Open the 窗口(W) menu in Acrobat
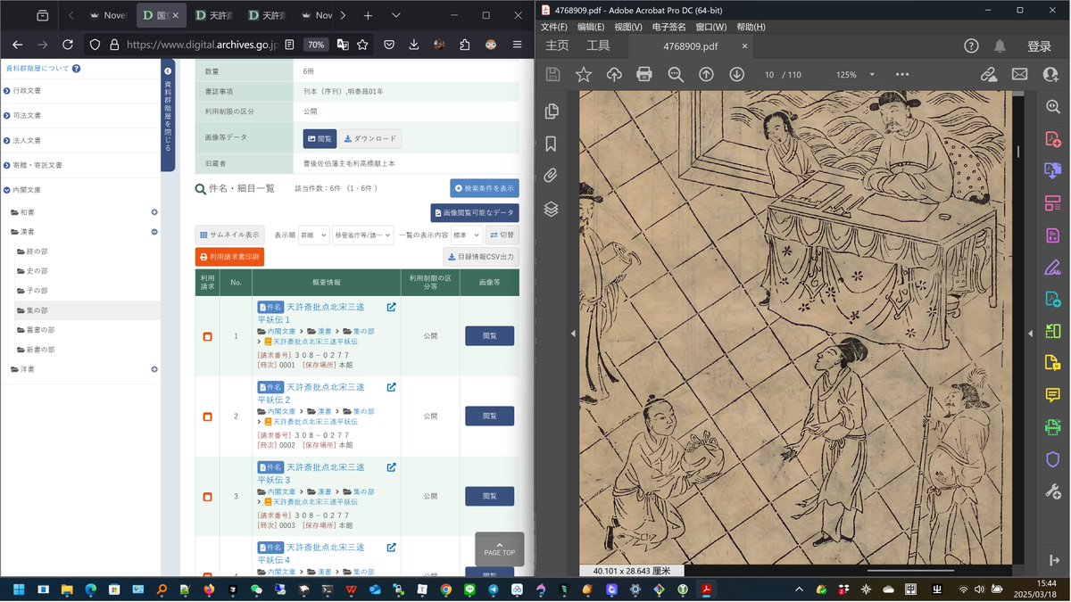Screen dimensions: 1071x602 click(711, 27)
